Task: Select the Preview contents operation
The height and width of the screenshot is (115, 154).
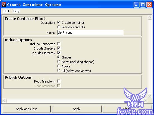Action: click(59, 27)
